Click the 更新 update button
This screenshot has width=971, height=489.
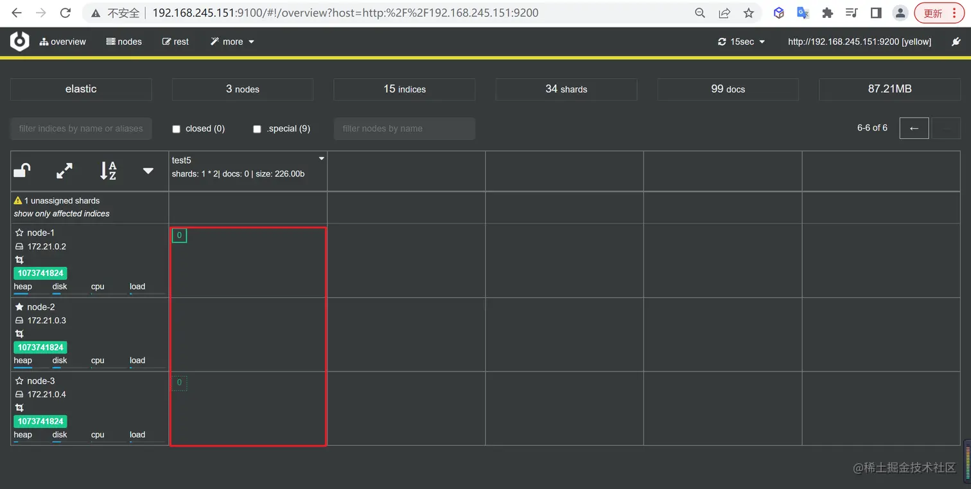[x=940, y=13]
